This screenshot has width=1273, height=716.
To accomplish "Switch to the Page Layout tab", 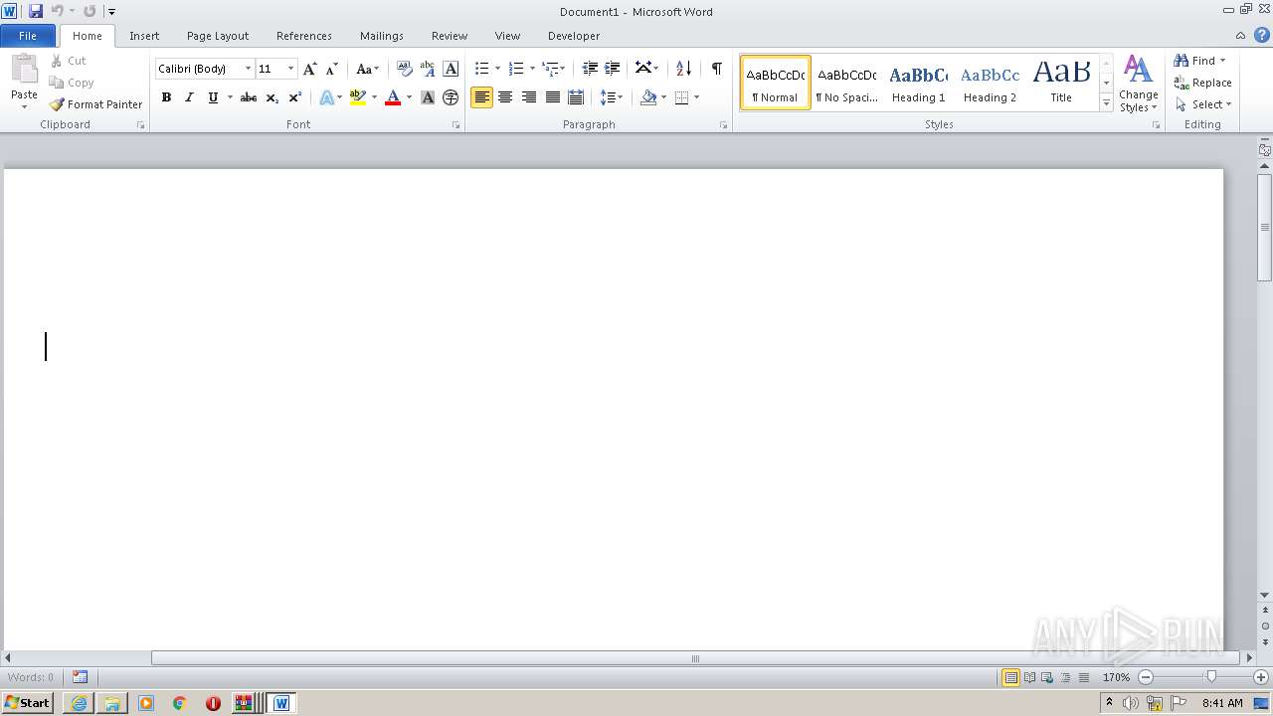I will point(218,36).
